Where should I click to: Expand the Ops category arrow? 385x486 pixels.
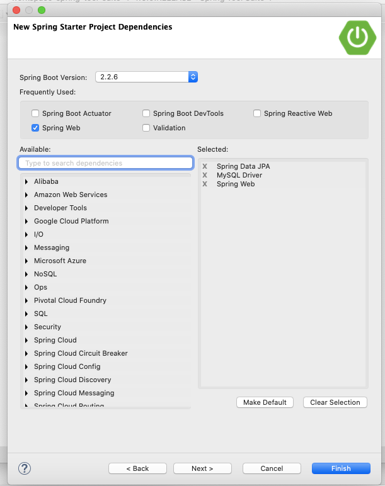26,287
